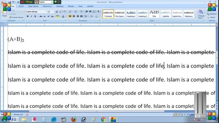This screenshot has width=219, height=123.
Task: Open the Change Styles menu
Action: pyautogui.click(x=201, y=14)
